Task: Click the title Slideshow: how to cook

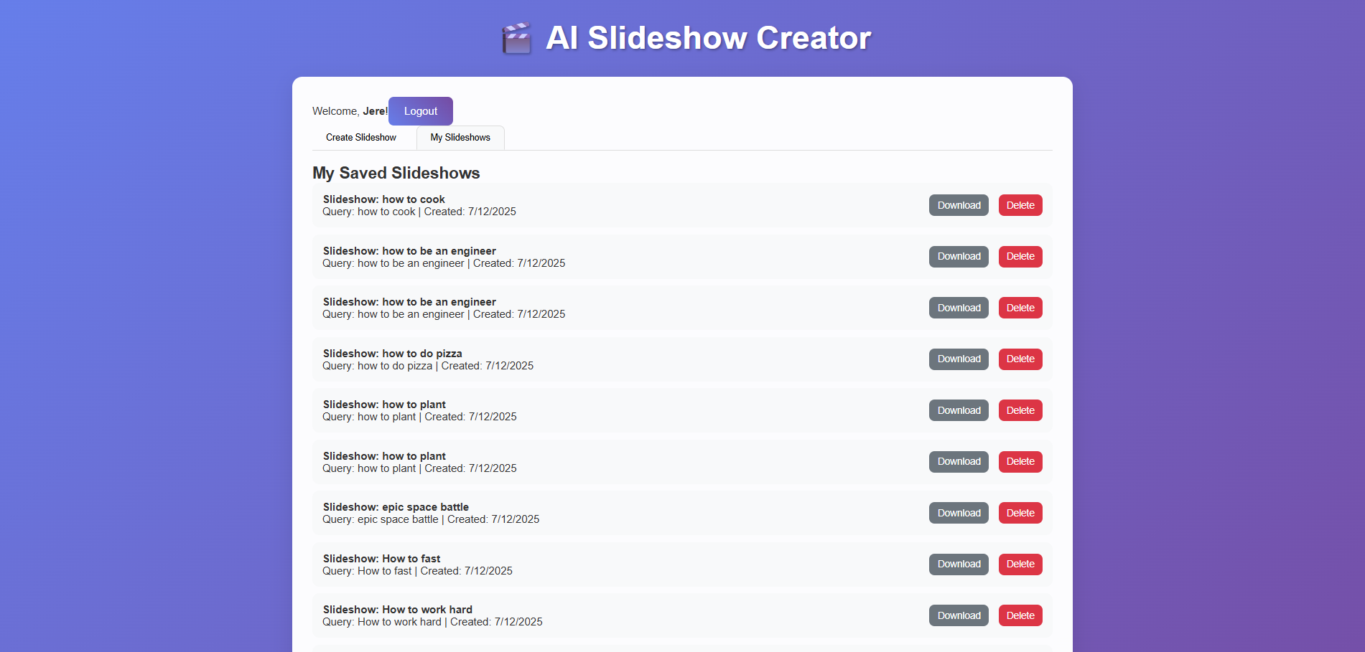Action: pyautogui.click(x=384, y=199)
